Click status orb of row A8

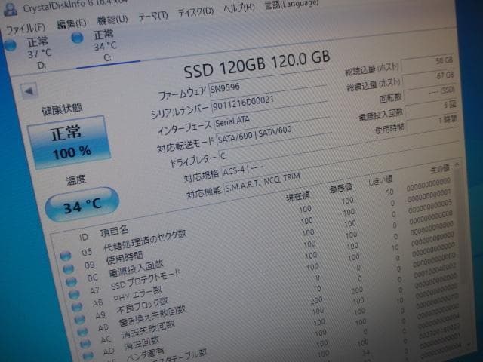tap(77, 307)
